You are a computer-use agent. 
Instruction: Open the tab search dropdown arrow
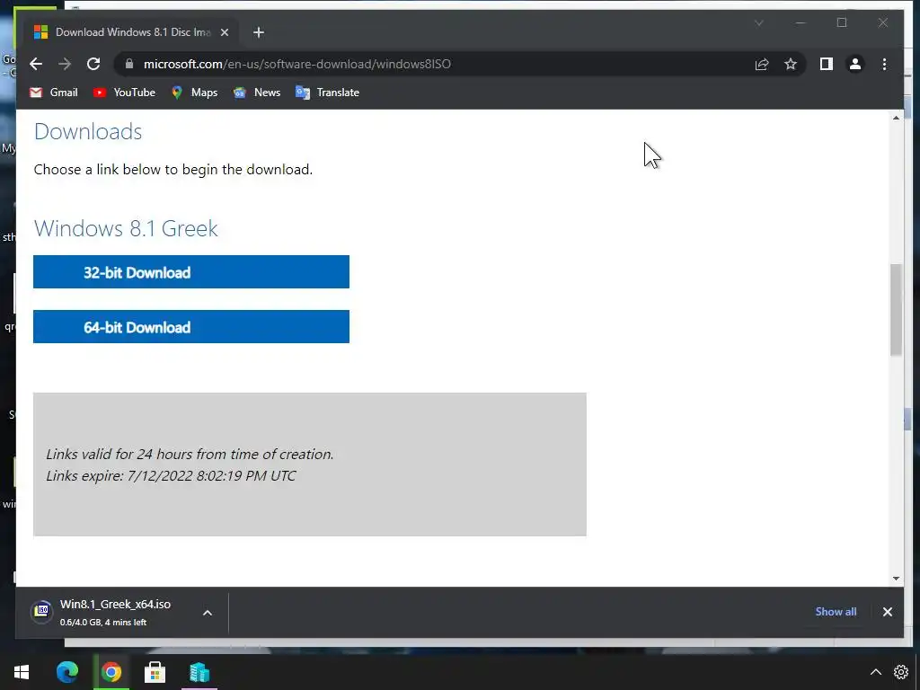point(758,22)
